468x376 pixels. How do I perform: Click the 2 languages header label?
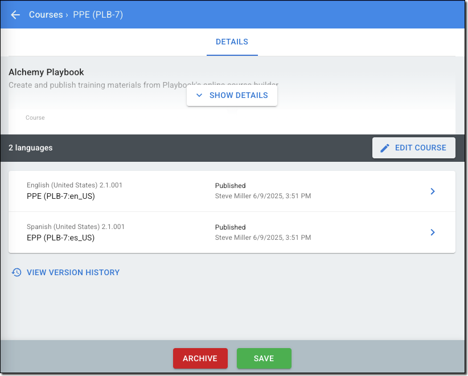click(31, 148)
